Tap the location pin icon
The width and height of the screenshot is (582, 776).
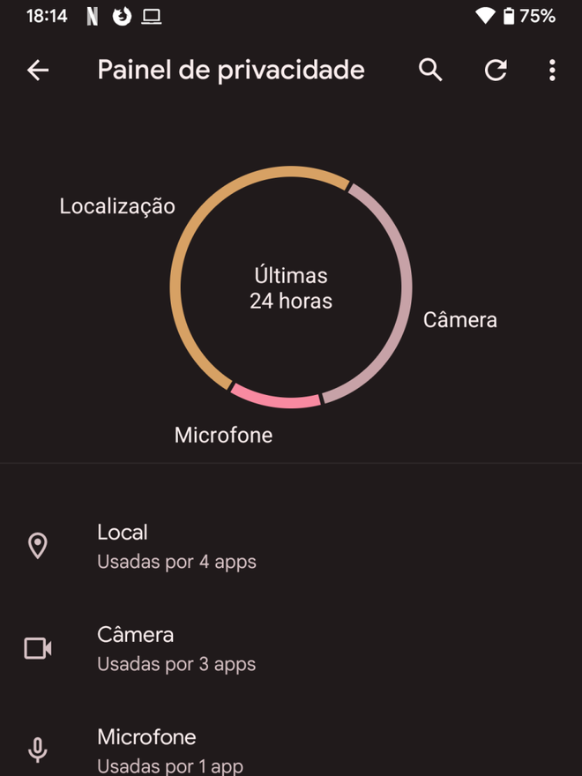[x=38, y=546]
